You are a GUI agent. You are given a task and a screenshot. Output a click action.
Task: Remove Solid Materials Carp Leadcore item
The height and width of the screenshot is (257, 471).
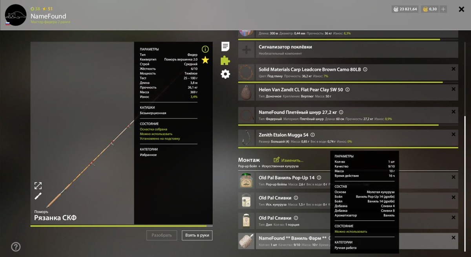(454, 69)
